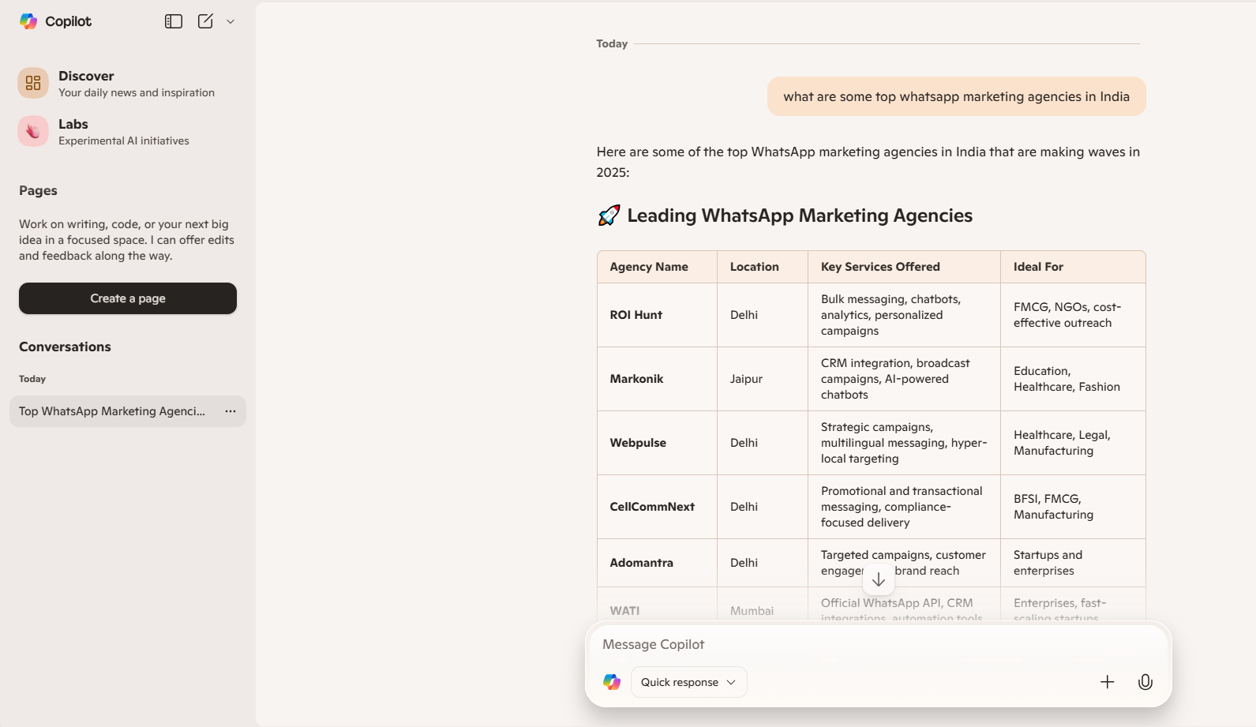This screenshot has height=727, width=1256.
Task: Click the Ideal For column header
Action: coord(1073,267)
